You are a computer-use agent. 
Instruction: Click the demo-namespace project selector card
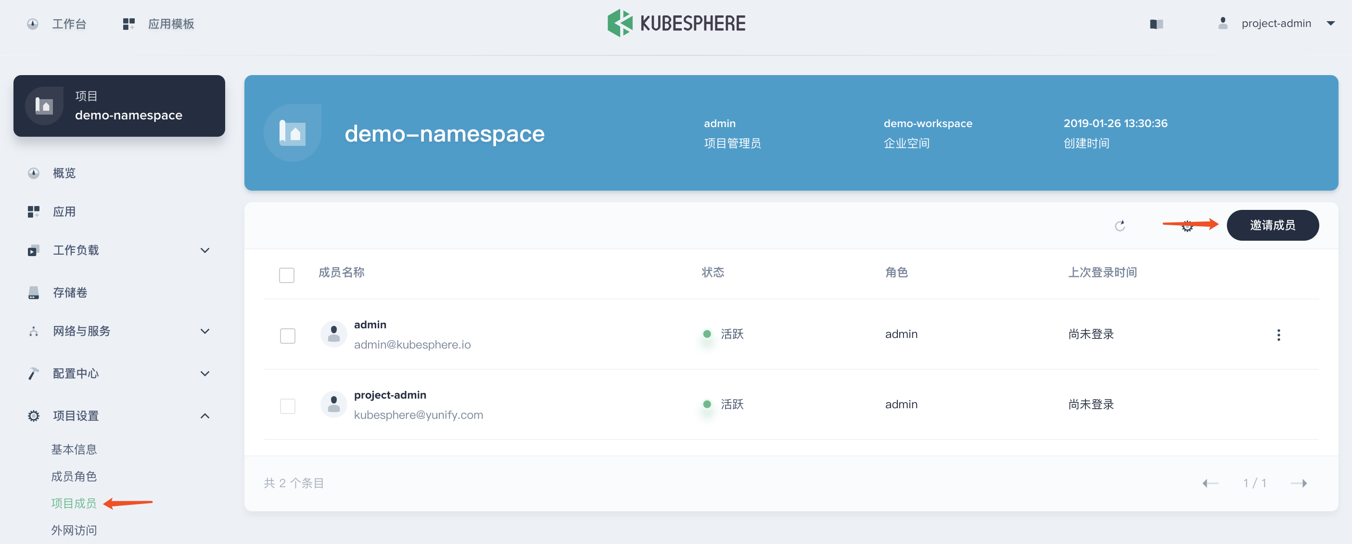pyautogui.click(x=119, y=106)
